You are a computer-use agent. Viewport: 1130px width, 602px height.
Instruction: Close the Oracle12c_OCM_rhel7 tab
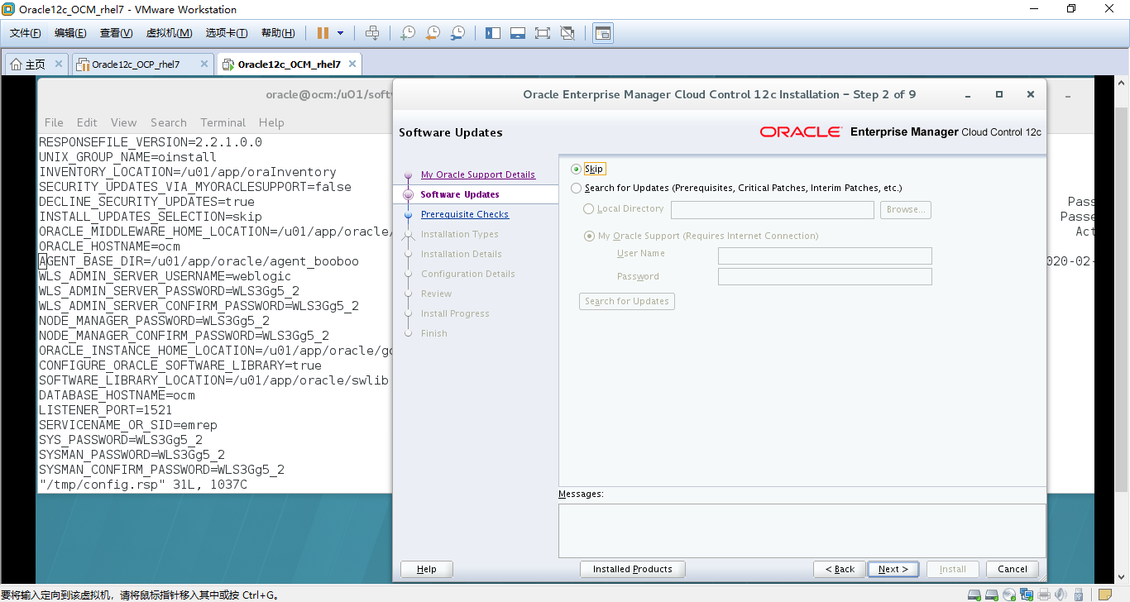point(352,64)
